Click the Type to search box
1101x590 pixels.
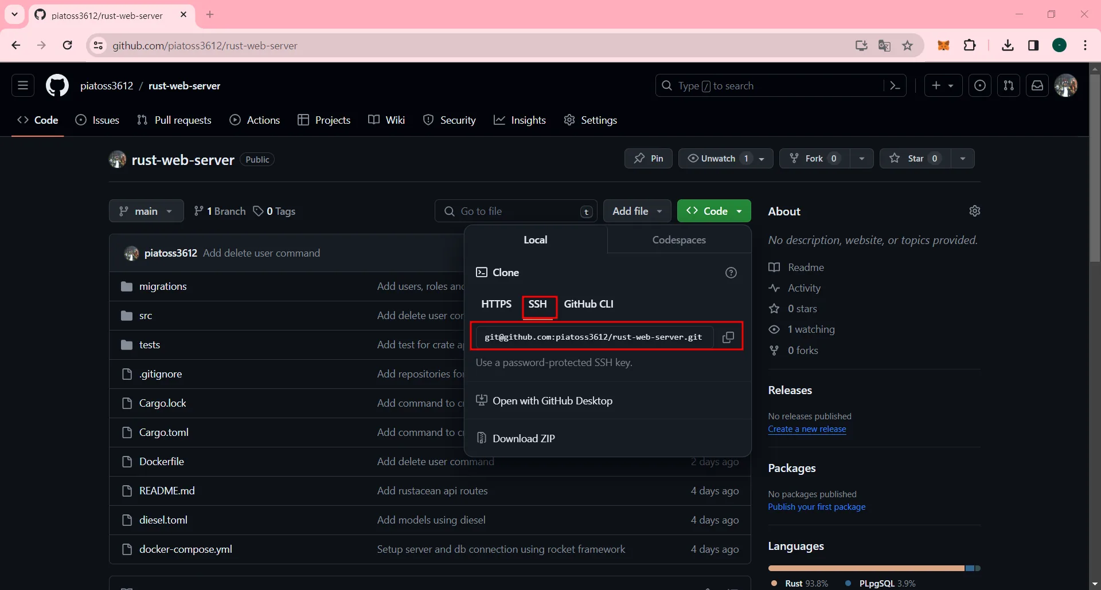coord(770,86)
